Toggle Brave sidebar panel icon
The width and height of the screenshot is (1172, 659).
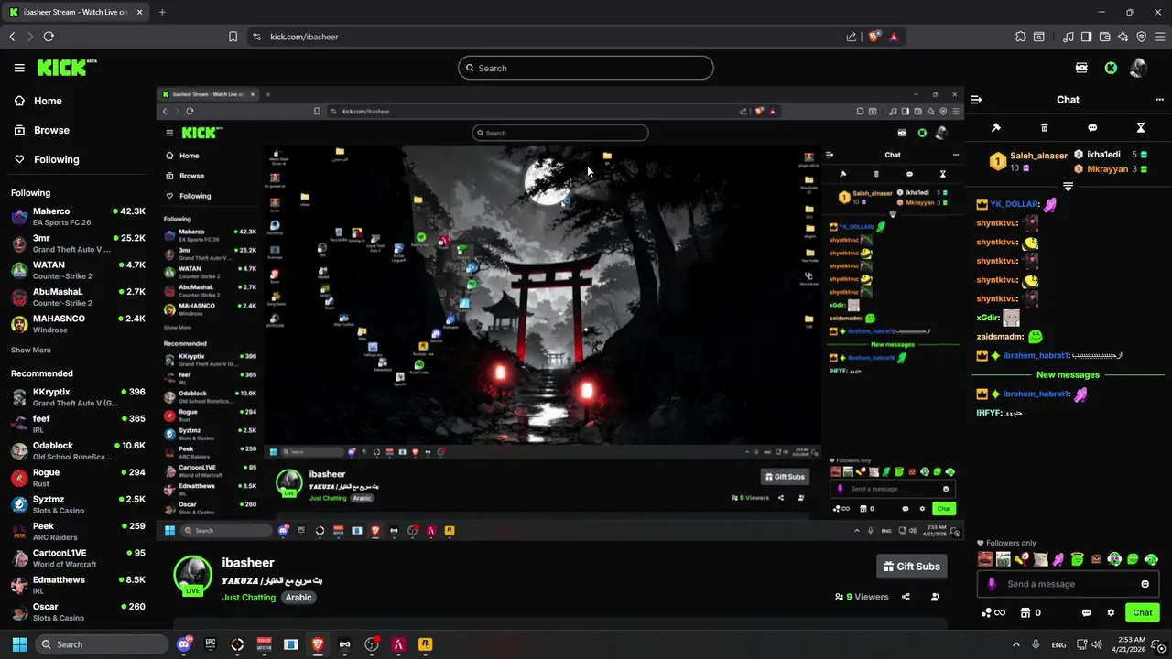[x=1086, y=37]
